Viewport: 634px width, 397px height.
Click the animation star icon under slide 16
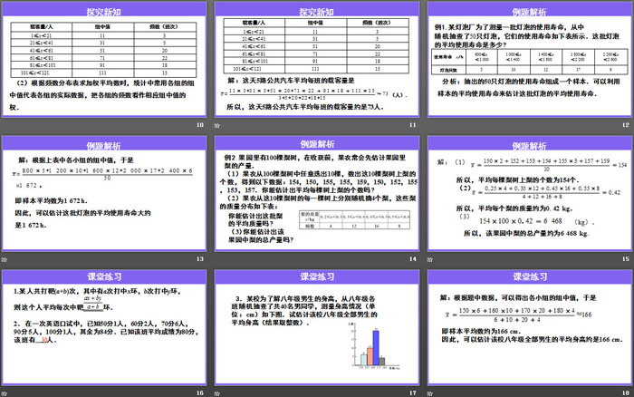(5, 393)
